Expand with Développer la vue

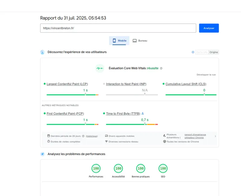coord(206,75)
